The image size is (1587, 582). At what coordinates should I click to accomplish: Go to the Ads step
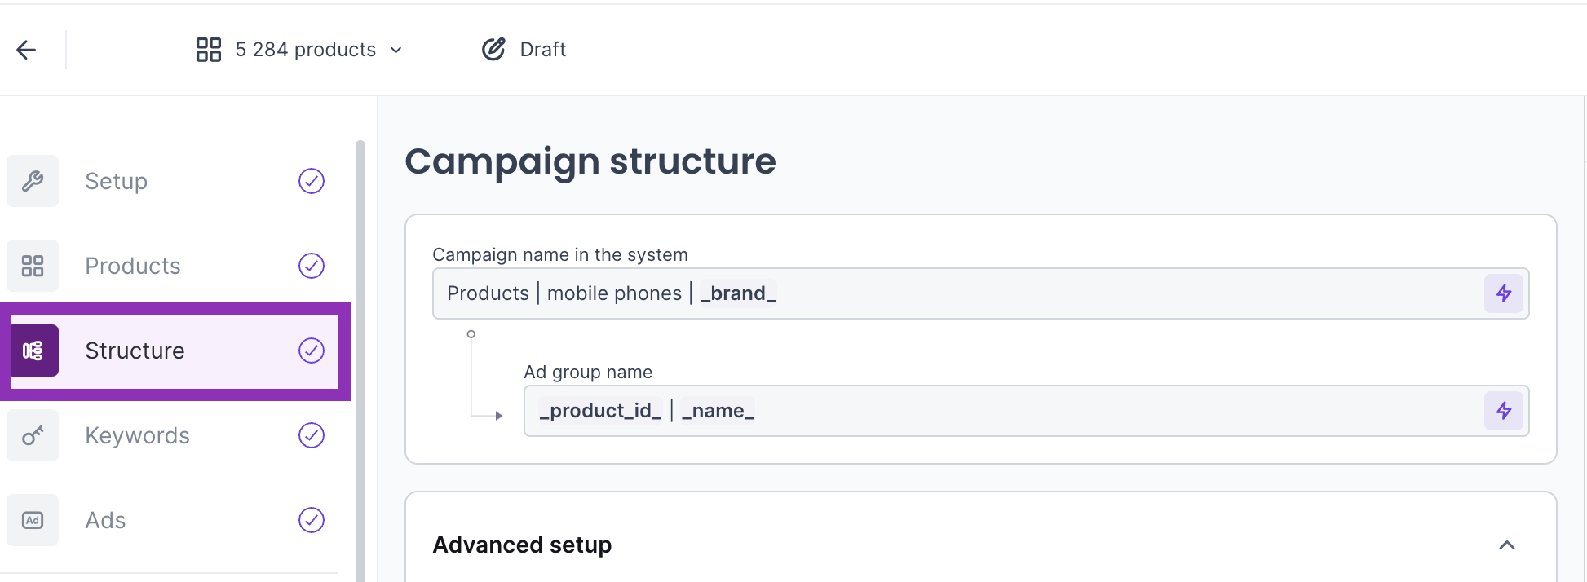[x=106, y=520]
